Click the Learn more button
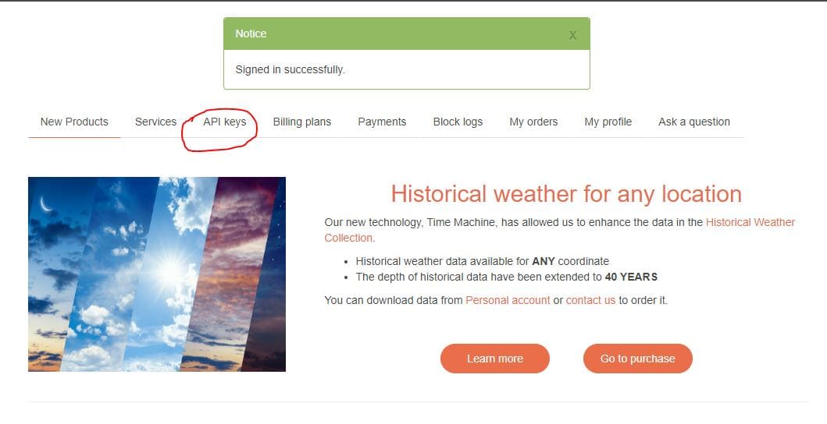This screenshot has width=827, height=424. [495, 359]
